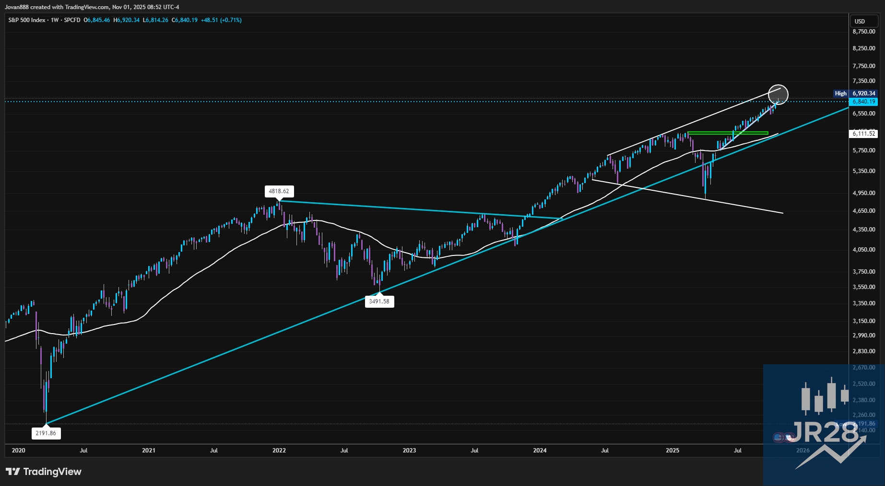Image resolution: width=885 pixels, height=486 pixels.
Task: Click the open value O6,845.46
Action: tap(97, 20)
